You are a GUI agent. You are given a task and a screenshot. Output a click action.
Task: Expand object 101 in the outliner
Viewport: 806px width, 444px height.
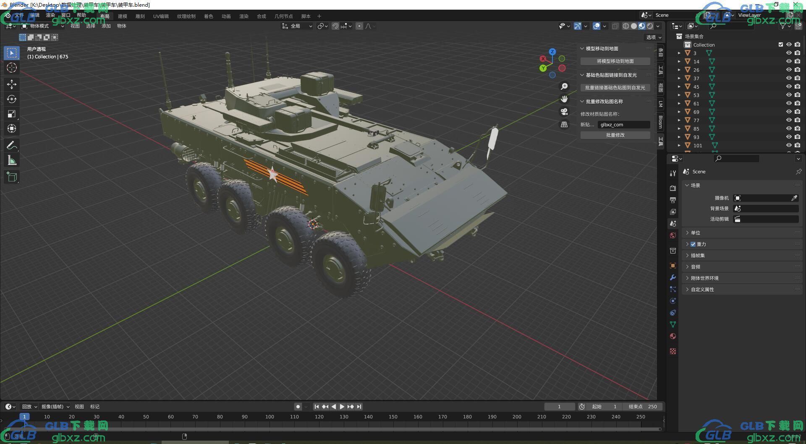pyautogui.click(x=679, y=145)
